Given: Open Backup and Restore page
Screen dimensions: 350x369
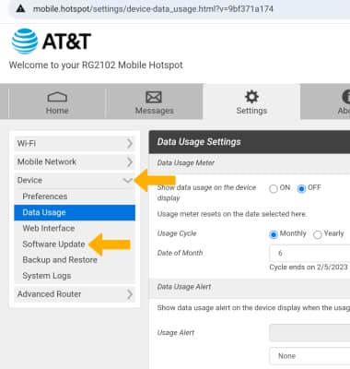Looking at the screenshot, I should click(x=60, y=260).
